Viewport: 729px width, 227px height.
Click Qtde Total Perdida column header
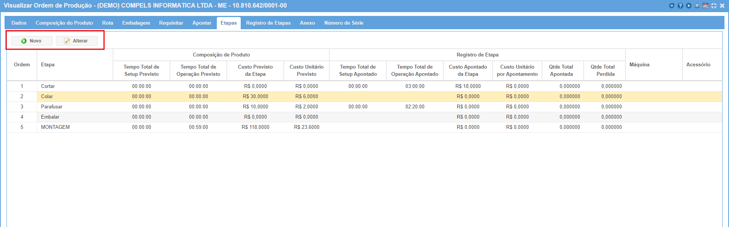604,70
